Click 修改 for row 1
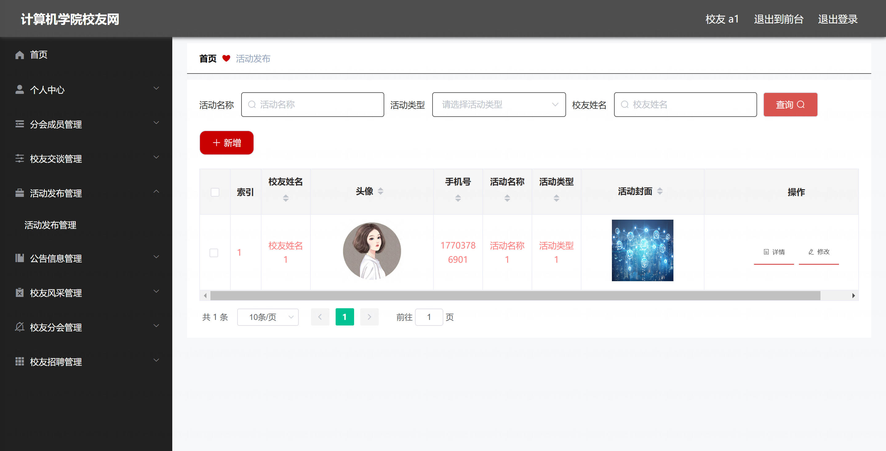 tap(819, 252)
